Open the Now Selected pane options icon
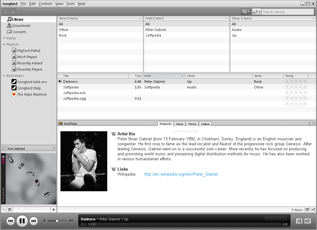Viewport: 317px width, 230px height. (54, 148)
